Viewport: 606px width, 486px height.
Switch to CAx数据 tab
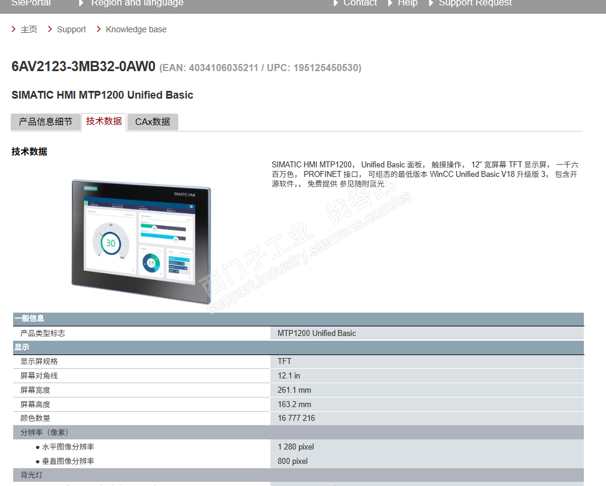[x=153, y=122]
